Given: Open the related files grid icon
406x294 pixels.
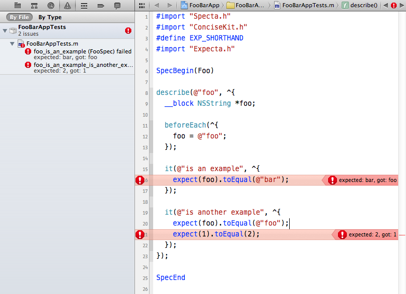Looking at the screenshot, I should (x=142, y=5).
